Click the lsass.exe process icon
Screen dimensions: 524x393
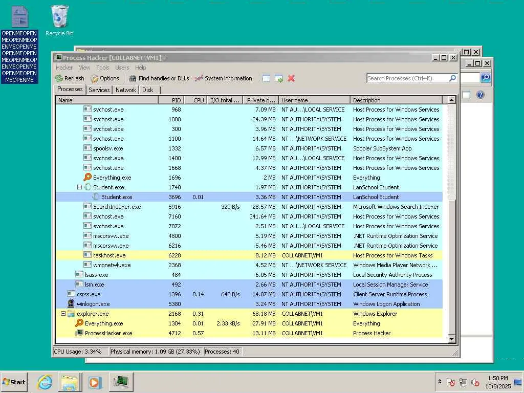point(79,274)
